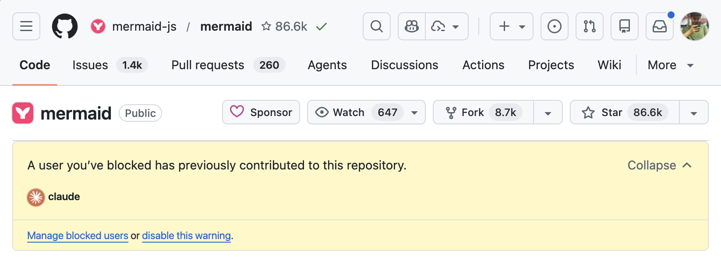The height and width of the screenshot is (268, 721).
Task: Open the repositories book icon
Action: click(x=624, y=26)
